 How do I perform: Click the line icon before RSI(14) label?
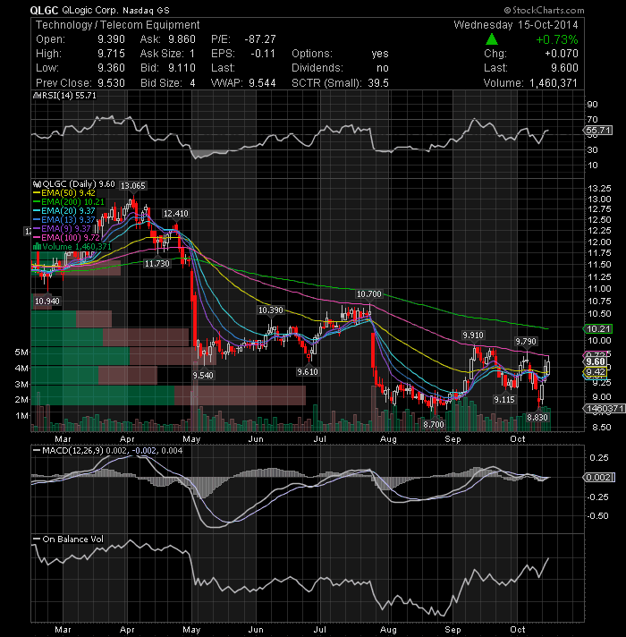36,96
